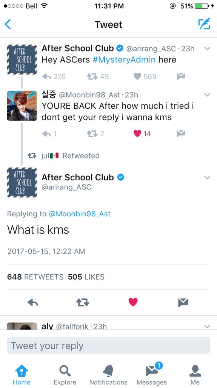
Task: Open @Moonbin98_Ast in "Replying to" line
Action: [x=80, y=214]
